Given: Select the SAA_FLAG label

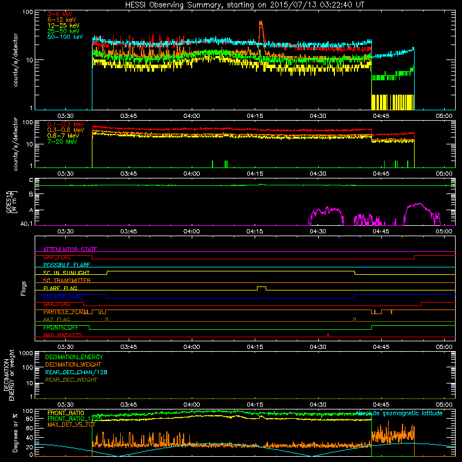Looking at the screenshot, I should 57,304.
